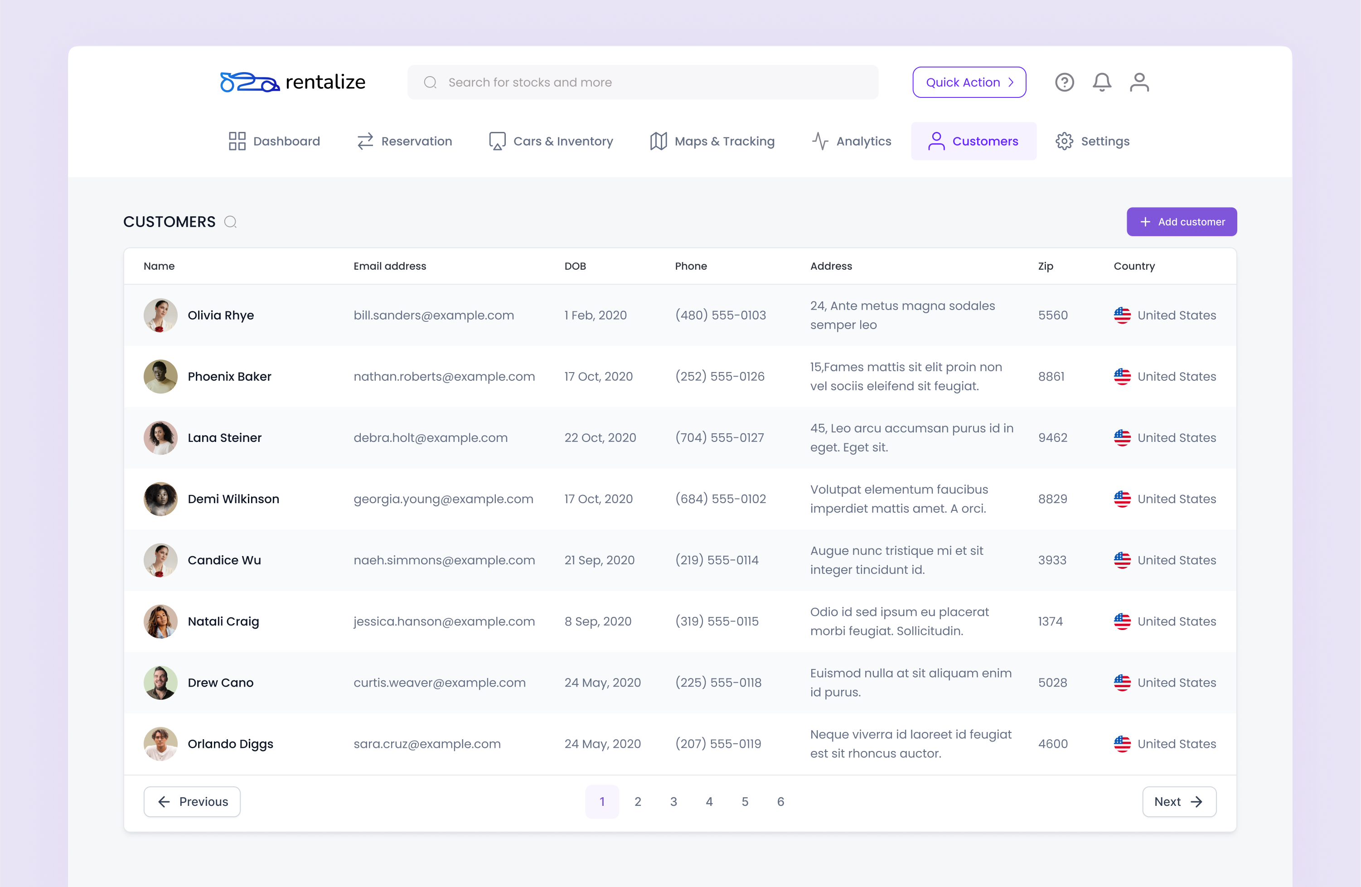1361x887 pixels.
Task: Click the Next pagination button
Action: 1179,801
